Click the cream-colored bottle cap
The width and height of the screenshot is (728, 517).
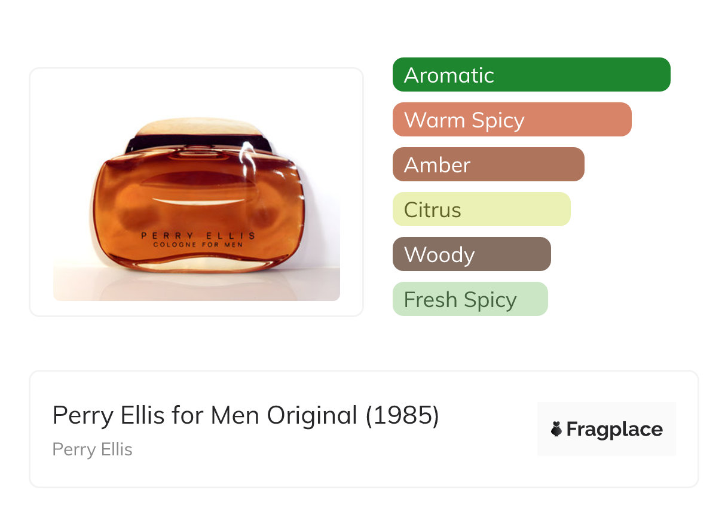point(197,126)
